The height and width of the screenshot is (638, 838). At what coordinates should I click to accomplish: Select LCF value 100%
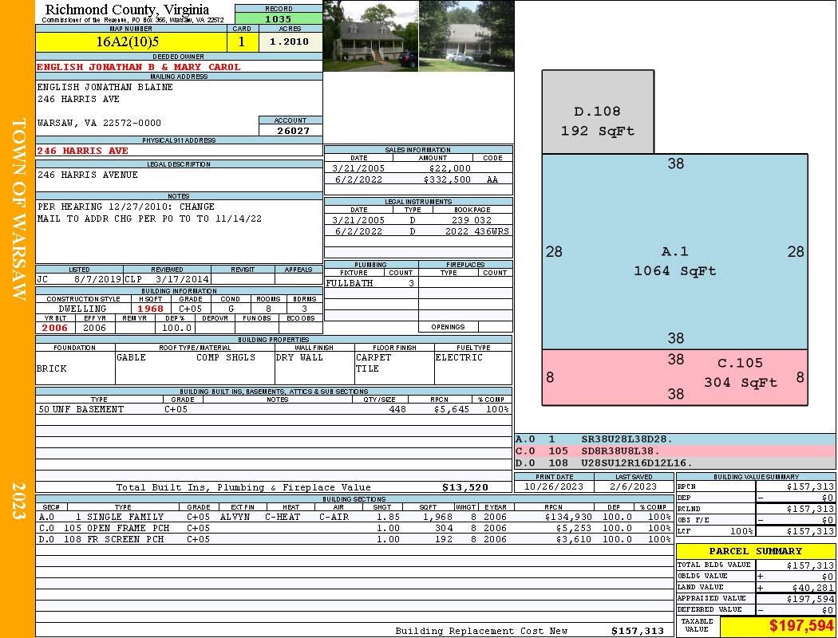click(x=741, y=531)
